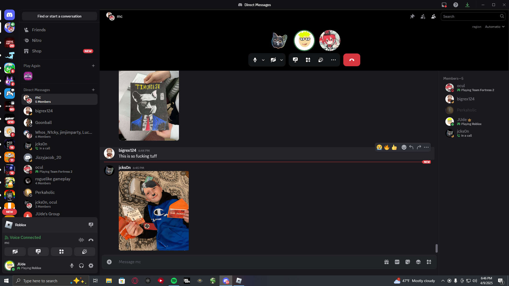This screenshot has width=509, height=286.
Task: Expand camera options arrow
Action: pos(282,60)
